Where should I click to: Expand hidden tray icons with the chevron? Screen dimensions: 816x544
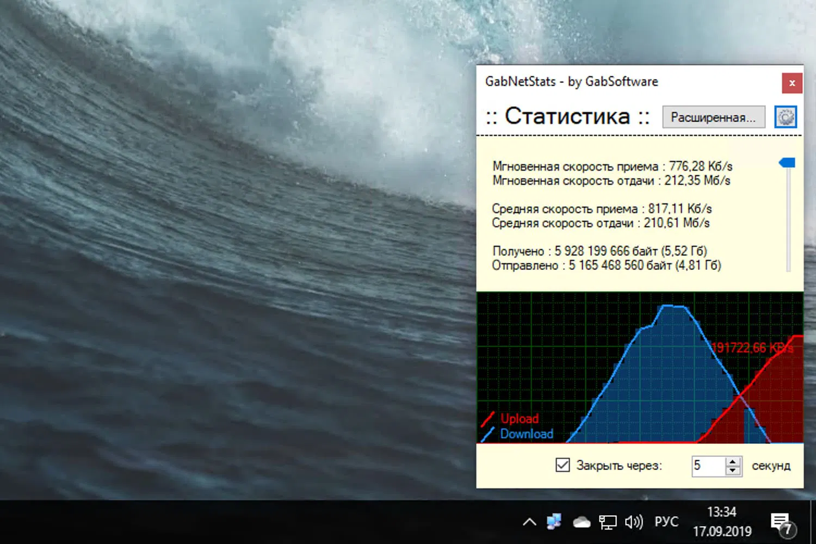pyautogui.click(x=529, y=521)
